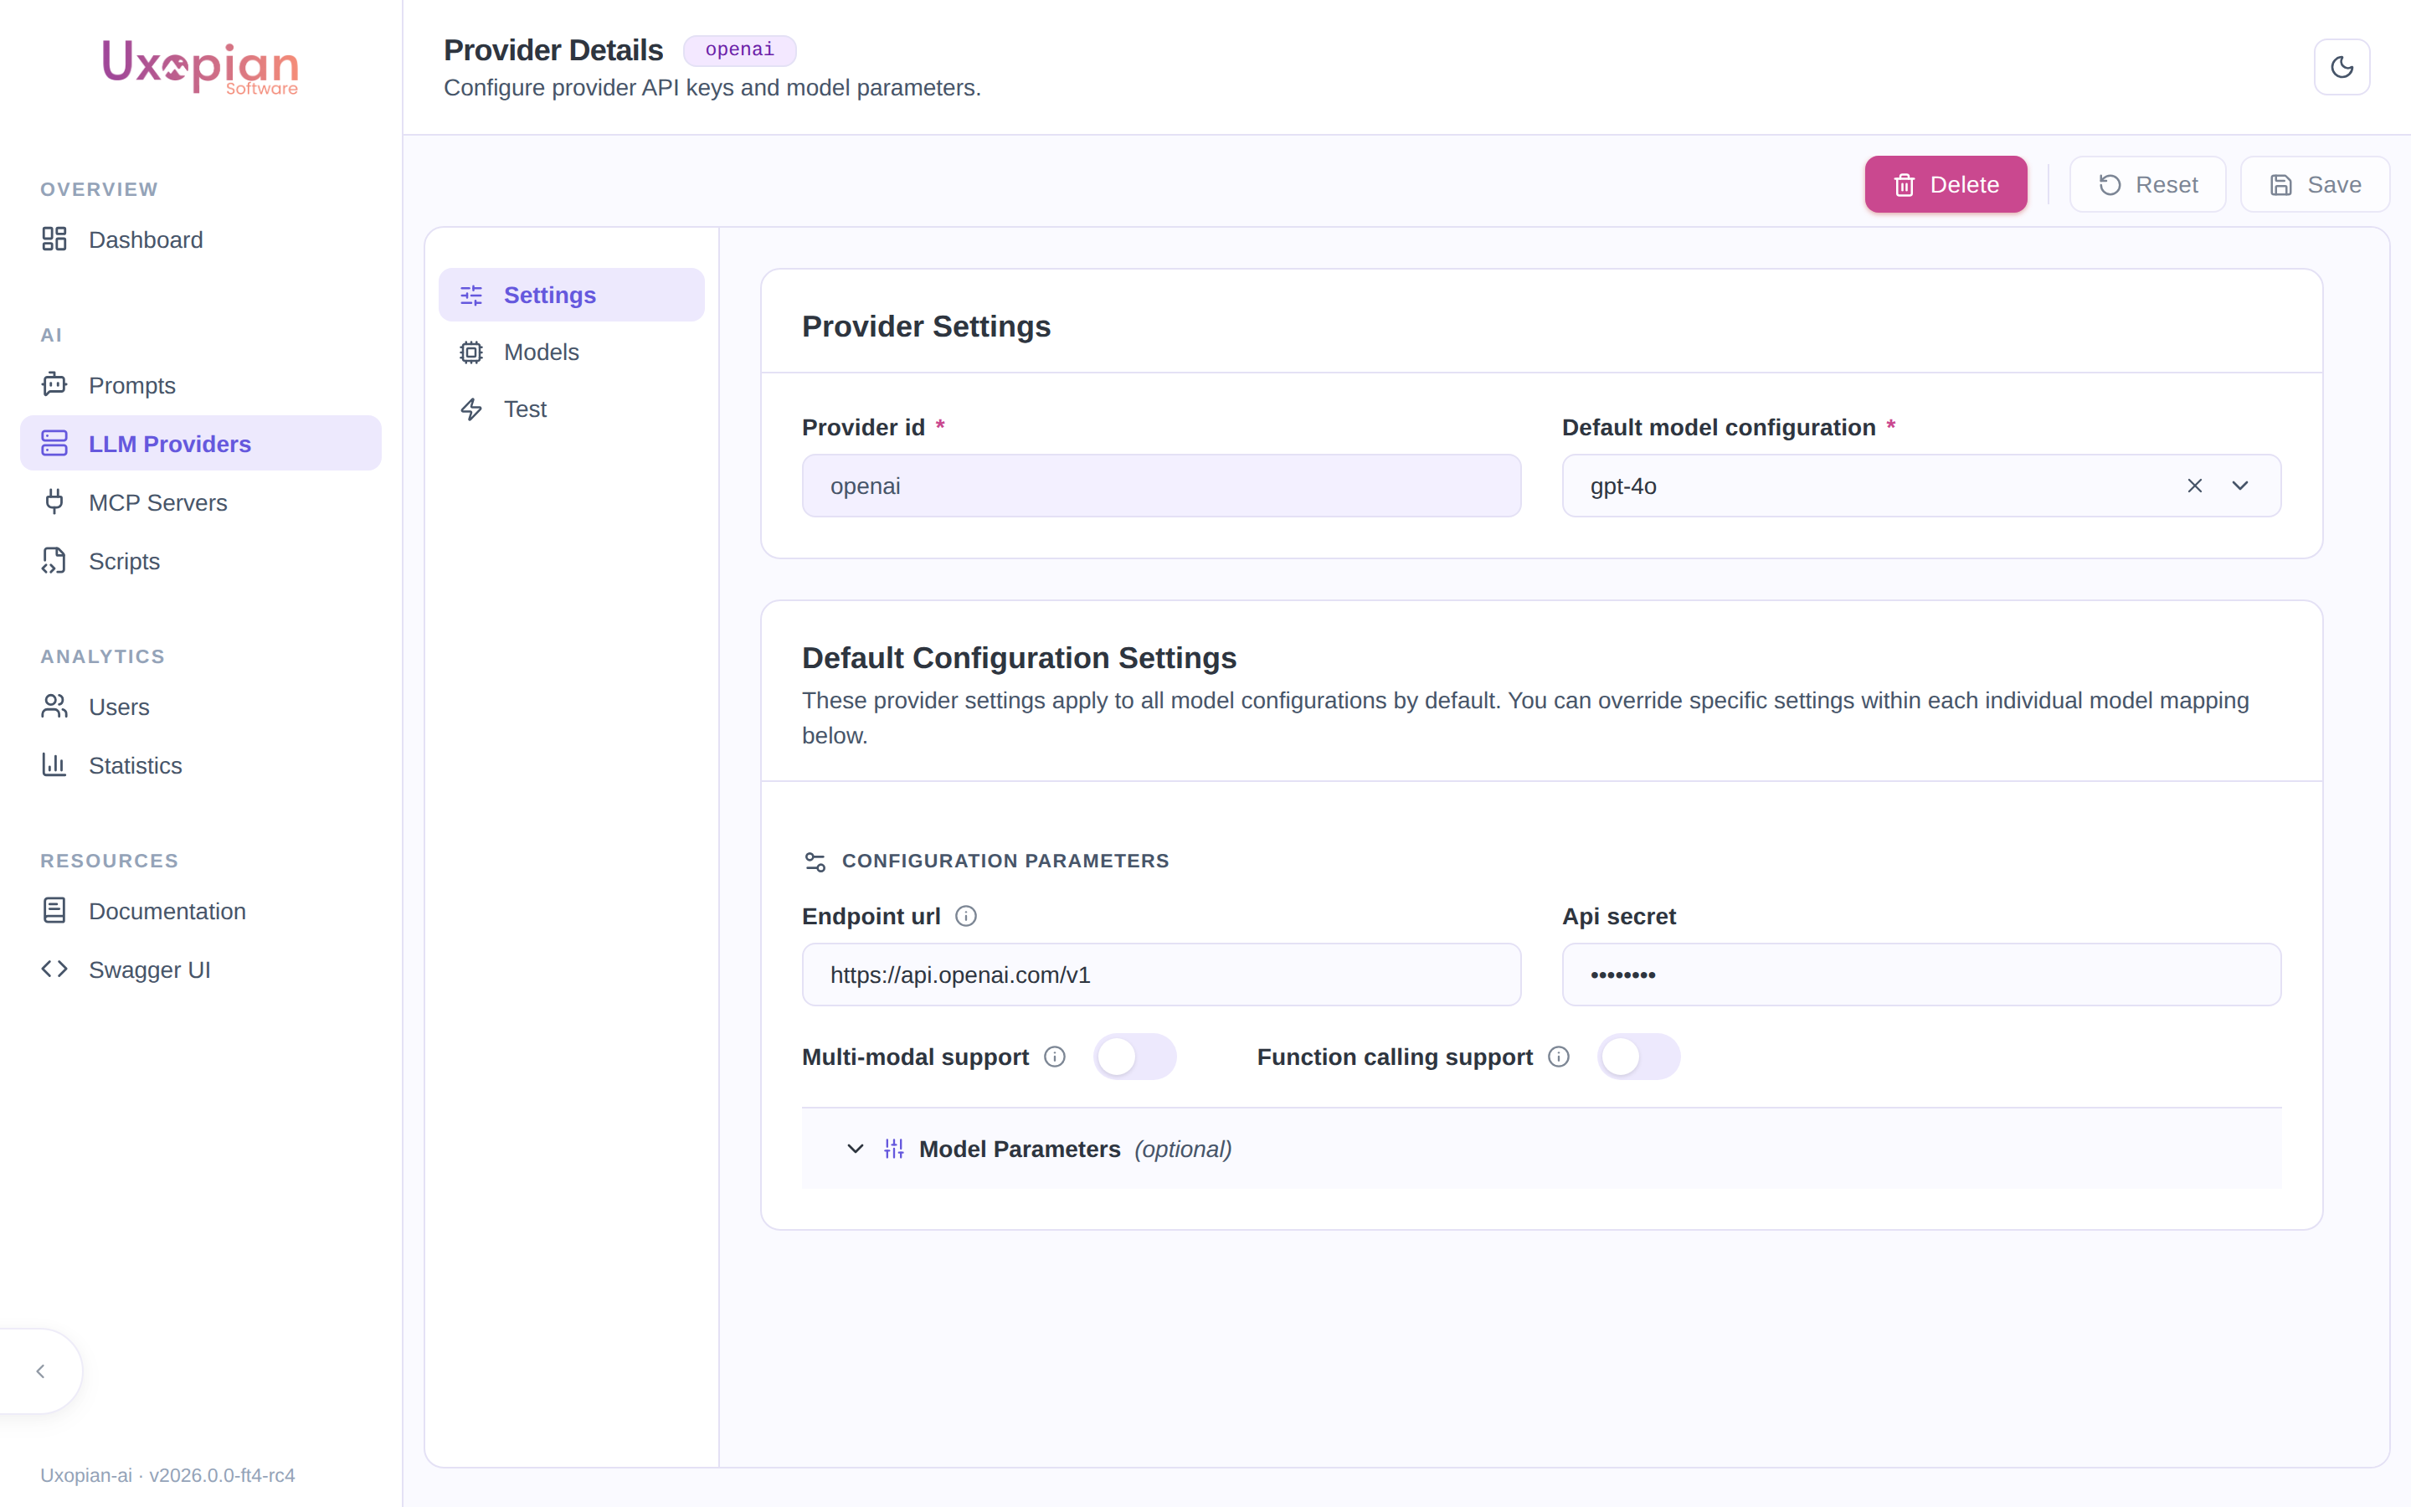The image size is (2411, 1507).
Task: Clear the gpt-4o selection with X
Action: [2194, 486]
